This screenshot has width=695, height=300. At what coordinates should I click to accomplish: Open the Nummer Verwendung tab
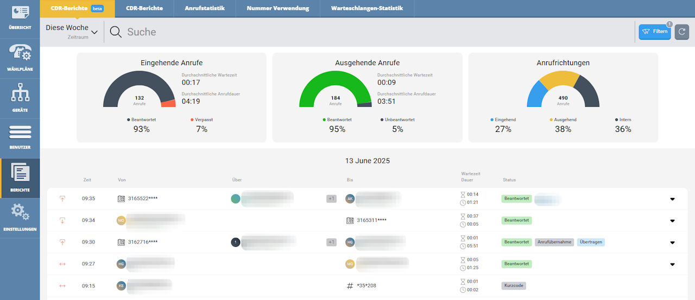[277, 9]
